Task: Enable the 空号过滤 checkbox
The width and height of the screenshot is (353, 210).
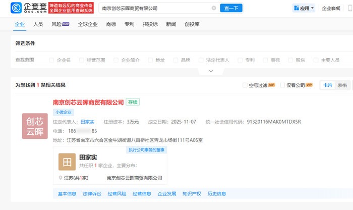Action: [x=245, y=85]
